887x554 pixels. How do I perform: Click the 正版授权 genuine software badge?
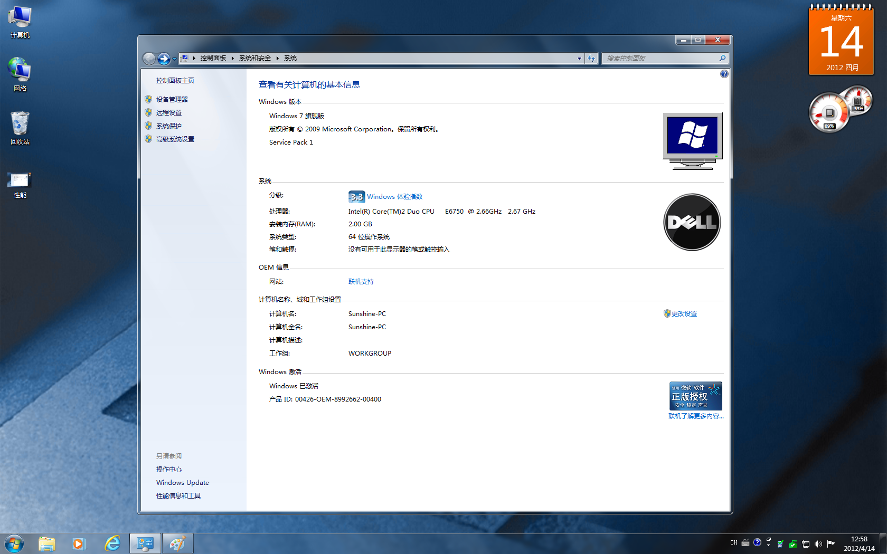click(695, 396)
